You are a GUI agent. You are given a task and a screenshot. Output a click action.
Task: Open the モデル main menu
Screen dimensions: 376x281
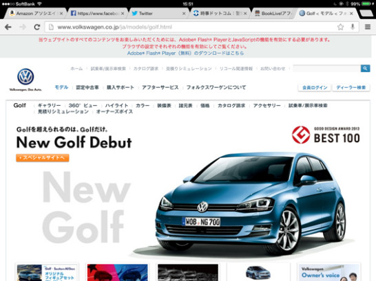(x=61, y=87)
